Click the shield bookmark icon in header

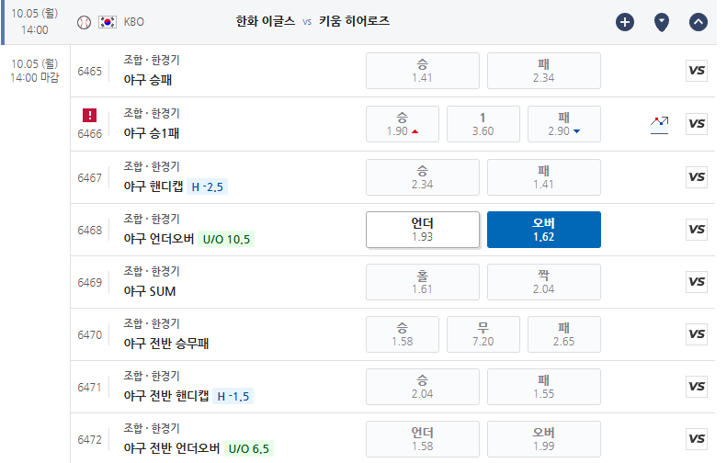point(662,22)
